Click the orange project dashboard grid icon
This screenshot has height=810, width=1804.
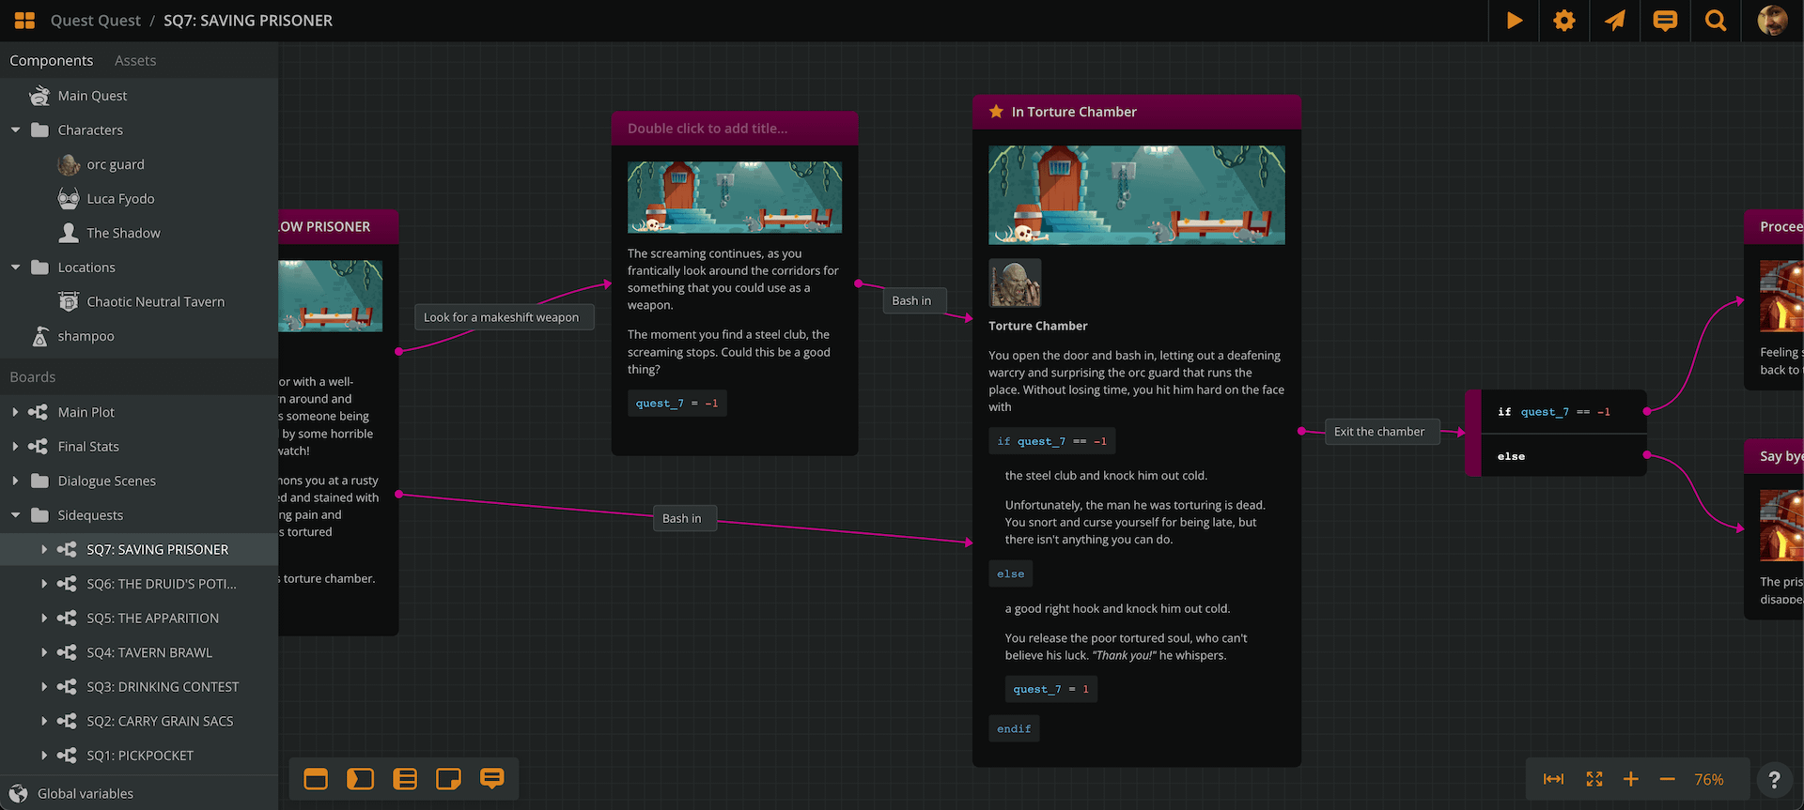point(24,21)
